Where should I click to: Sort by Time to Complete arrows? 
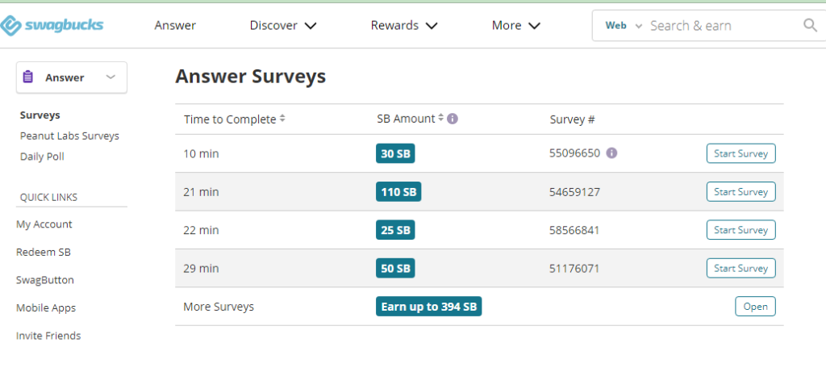[x=282, y=119]
